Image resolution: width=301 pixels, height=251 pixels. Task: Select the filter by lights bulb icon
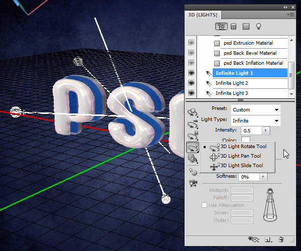[259, 27]
